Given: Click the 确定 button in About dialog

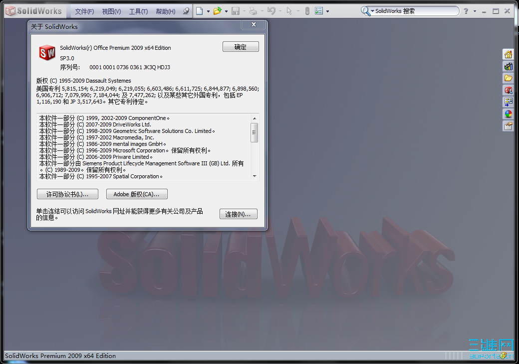Looking at the screenshot, I should pyautogui.click(x=241, y=47).
